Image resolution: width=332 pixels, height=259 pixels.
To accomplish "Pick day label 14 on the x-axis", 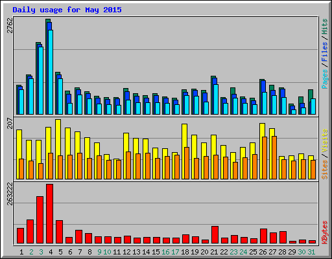I will 146,252.
